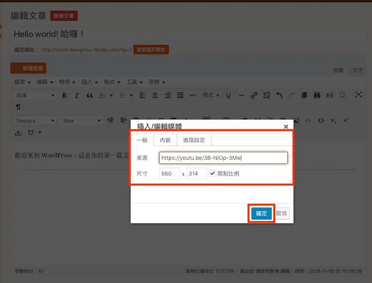Open the scott.designhu-demo.com permalink
This screenshot has width=372, height=283.
tap(86, 49)
